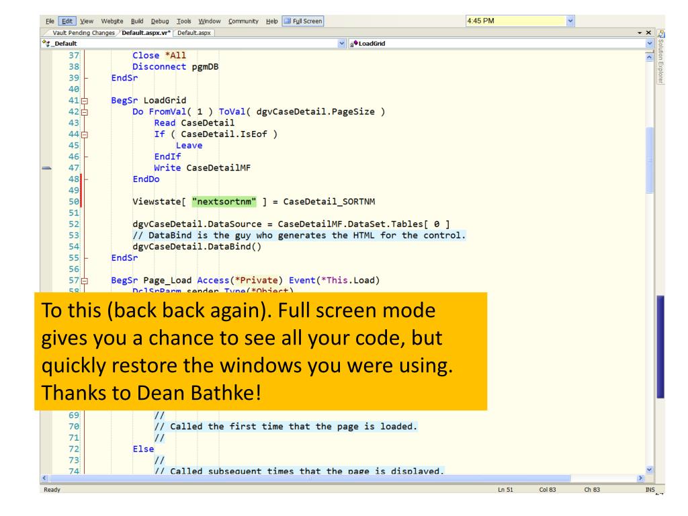Viewport: 688px width, 516px height.
Task: Click the horizontal scrollbar right arrow
Action: [640, 478]
